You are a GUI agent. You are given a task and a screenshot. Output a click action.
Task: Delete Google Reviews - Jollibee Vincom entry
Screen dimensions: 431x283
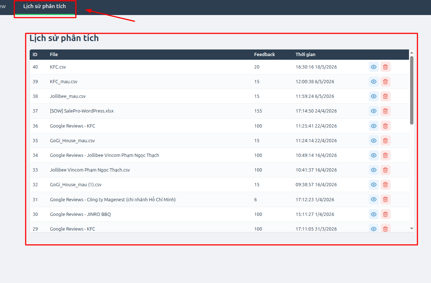386,155
